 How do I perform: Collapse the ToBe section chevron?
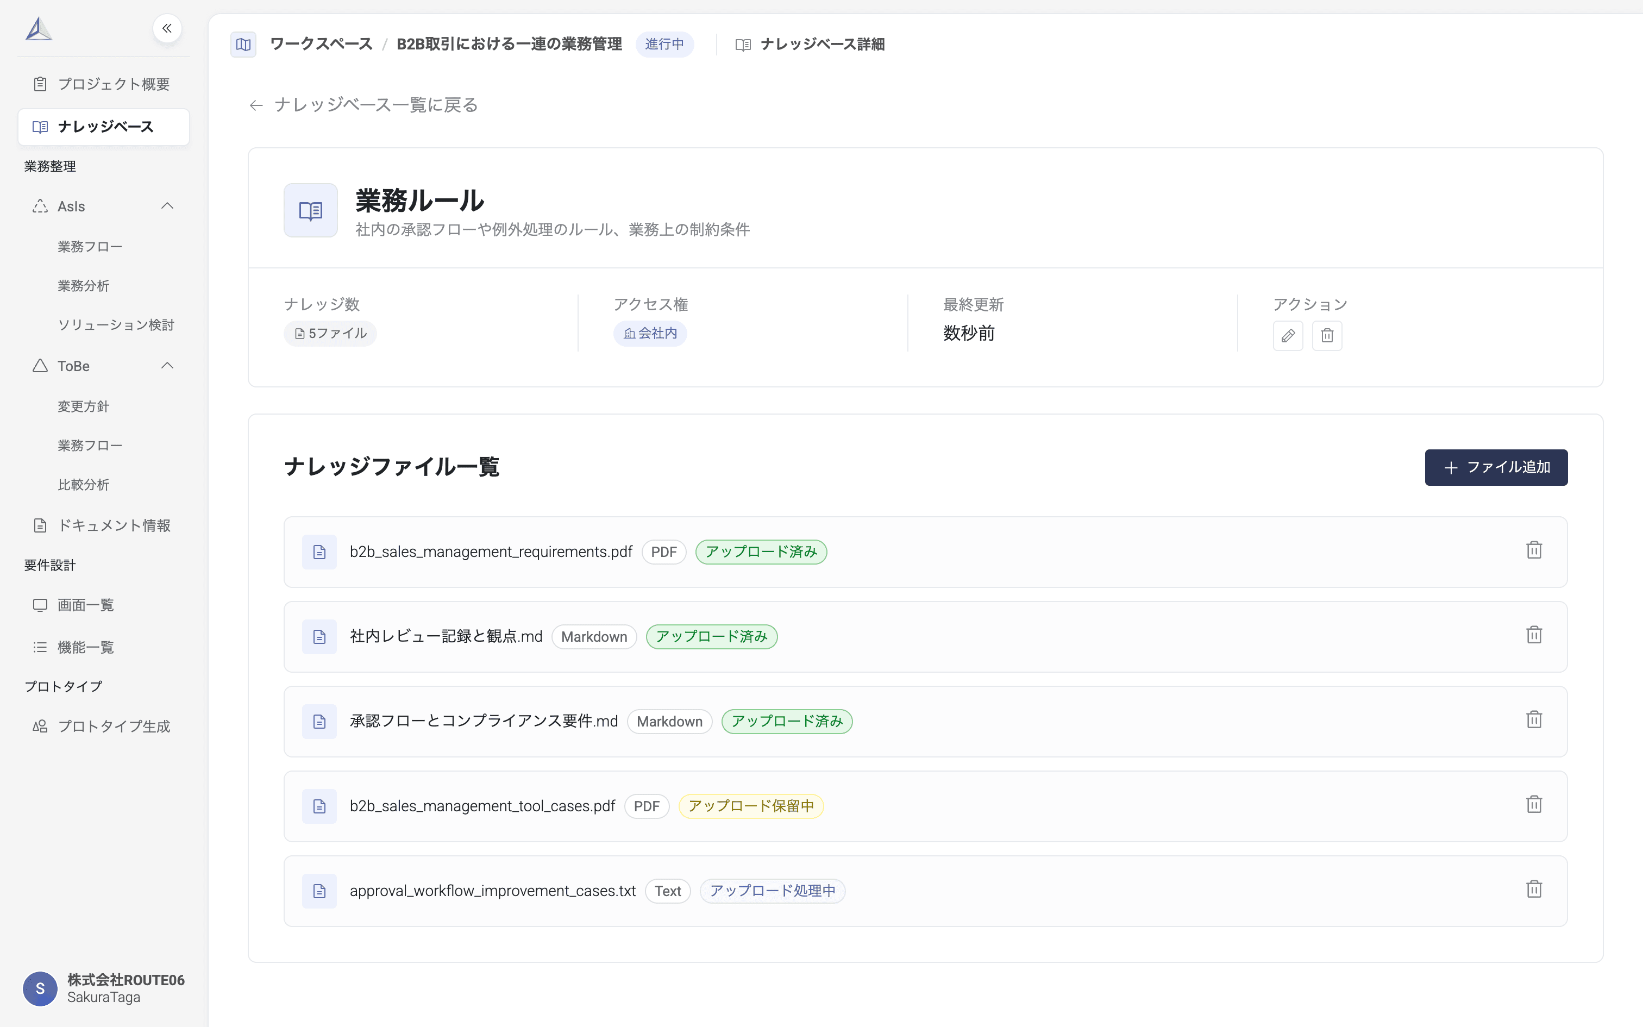(x=167, y=365)
